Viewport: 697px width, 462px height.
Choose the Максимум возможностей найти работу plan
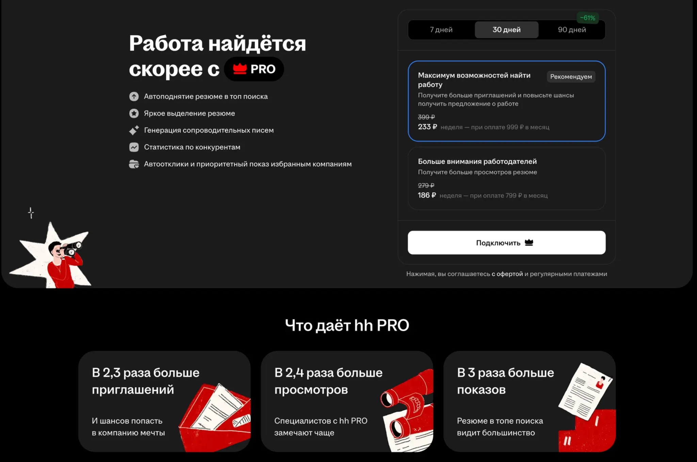(x=506, y=101)
